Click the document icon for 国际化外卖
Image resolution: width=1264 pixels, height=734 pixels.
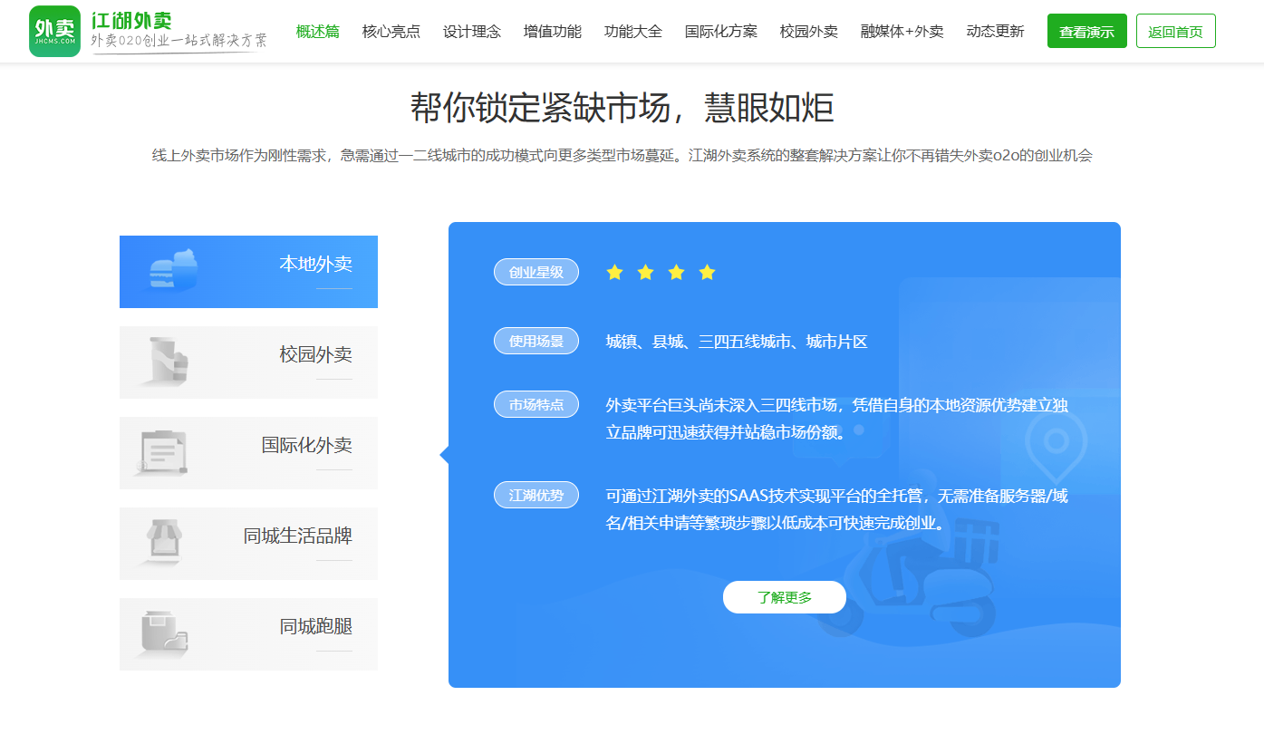[x=163, y=451]
